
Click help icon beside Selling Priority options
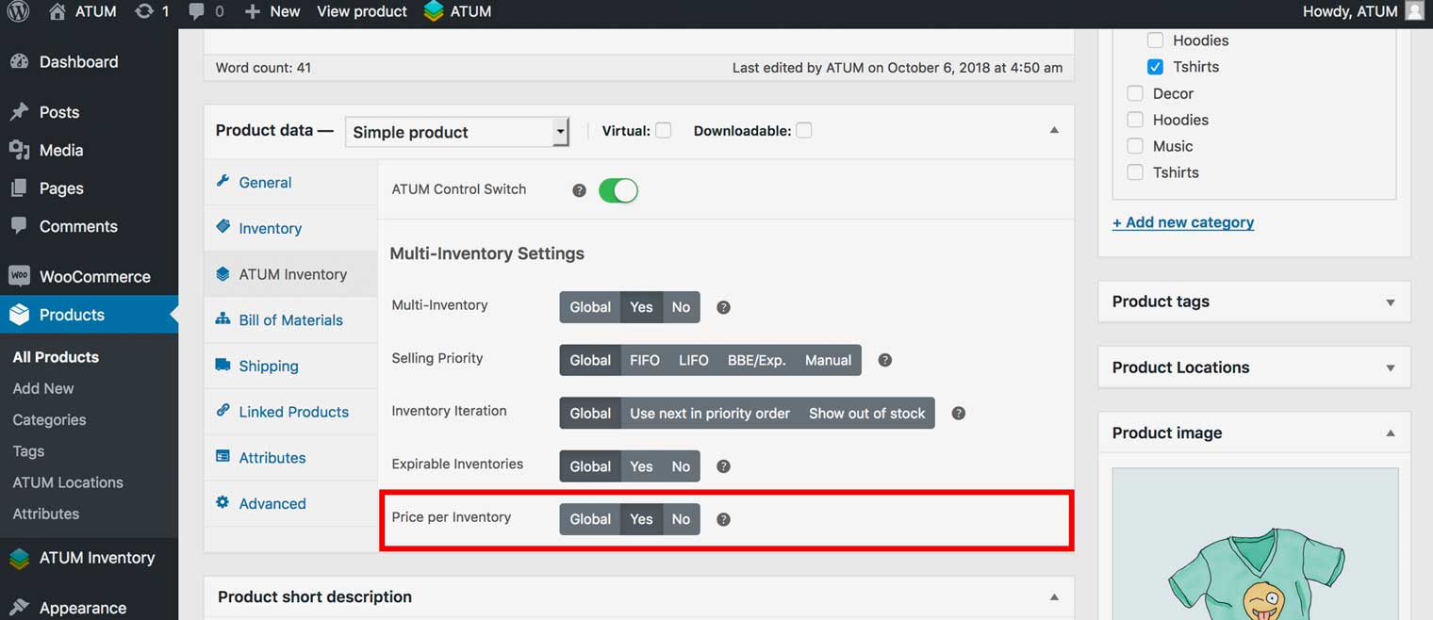point(884,360)
